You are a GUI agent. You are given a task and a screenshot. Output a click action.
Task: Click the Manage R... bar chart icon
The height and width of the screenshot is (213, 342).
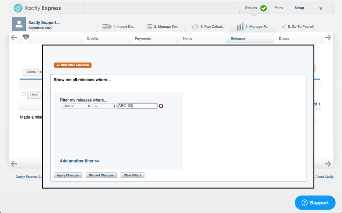tap(240, 27)
